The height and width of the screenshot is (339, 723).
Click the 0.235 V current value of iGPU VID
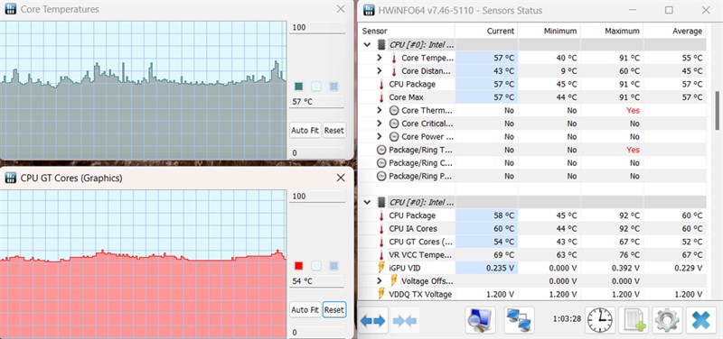(501, 268)
